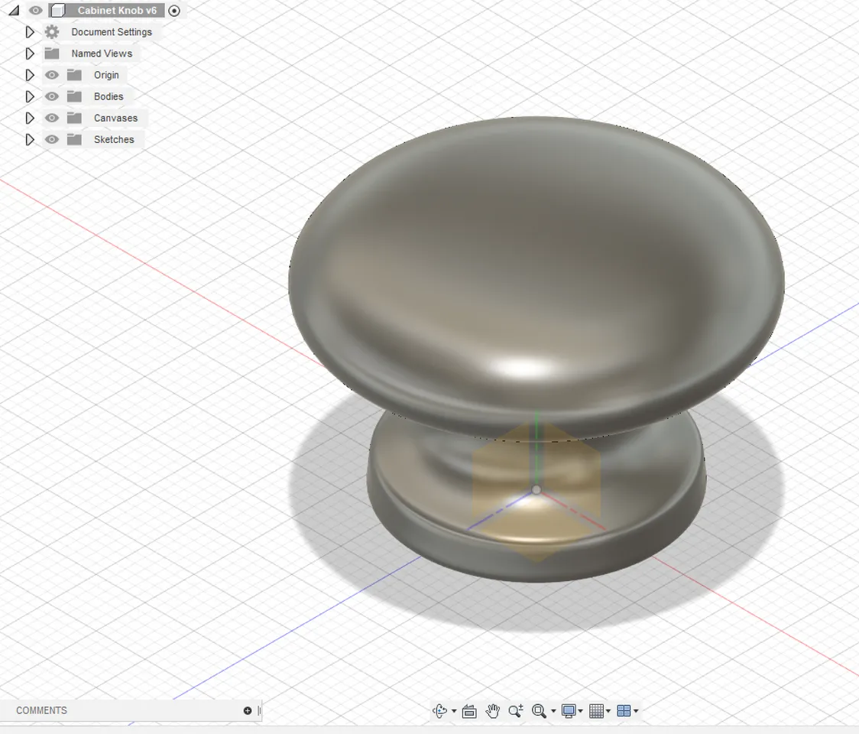Expand the Document Settings node

pyautogui.click(x=31, y=31)
